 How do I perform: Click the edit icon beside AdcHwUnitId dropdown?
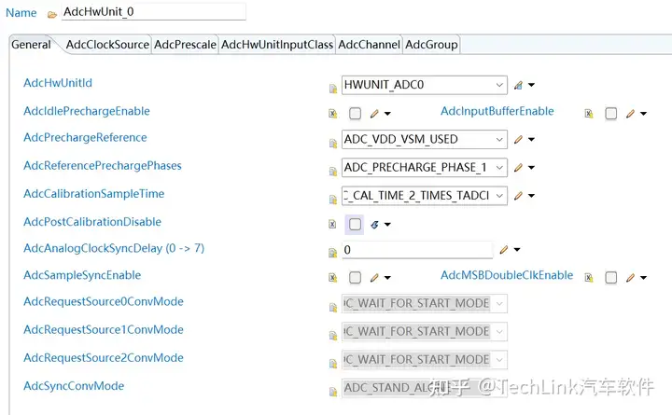pos(519,85)
